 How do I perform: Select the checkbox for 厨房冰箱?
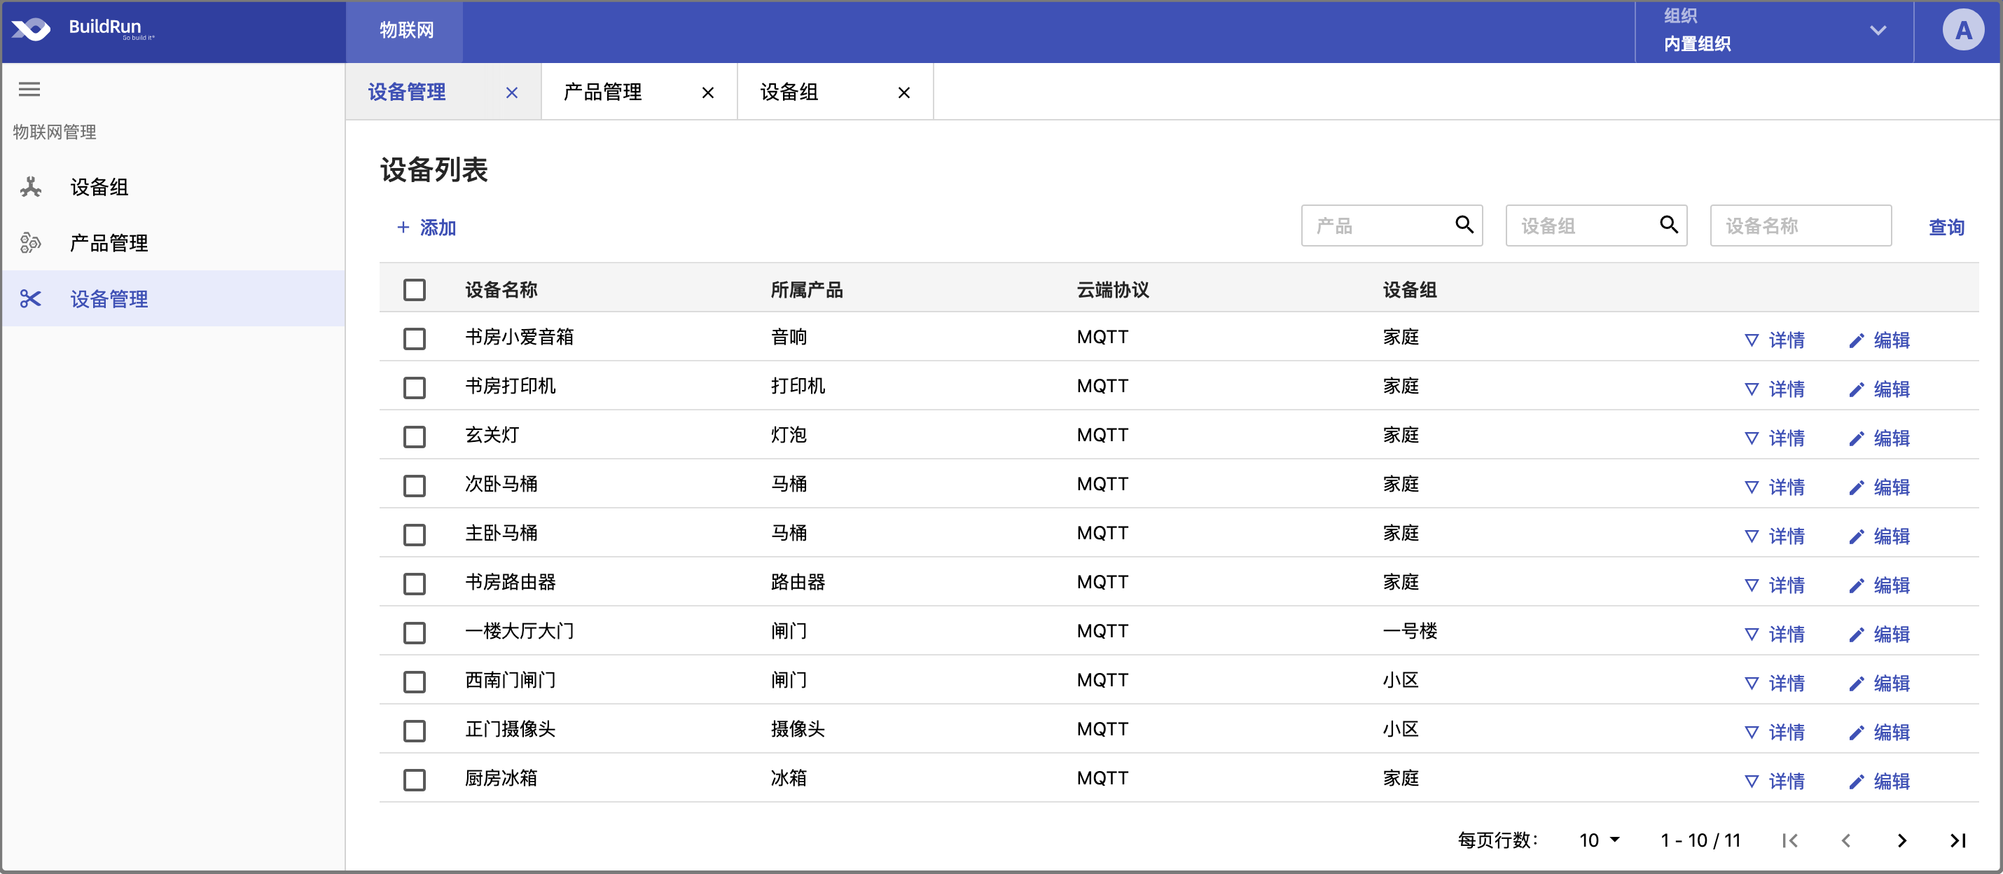click(415, 779)
